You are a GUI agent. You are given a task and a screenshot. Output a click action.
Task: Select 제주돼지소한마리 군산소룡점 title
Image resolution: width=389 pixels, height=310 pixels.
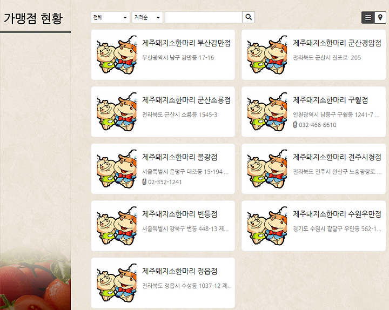[x=186, y=100]
